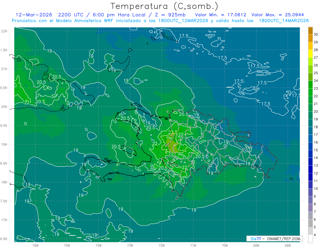Click the '69W' longitude axis label

coord(256,246)
